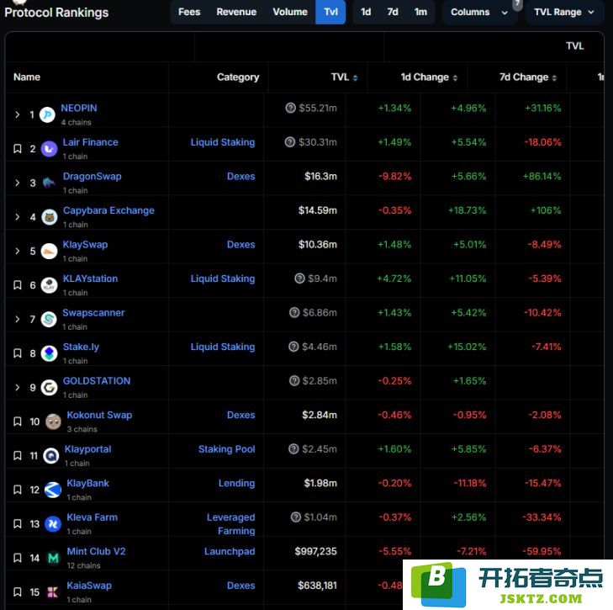Viewport: 613px width, 610px height.
Task: Expand the KlaySwap row
Action: (17, 251)
